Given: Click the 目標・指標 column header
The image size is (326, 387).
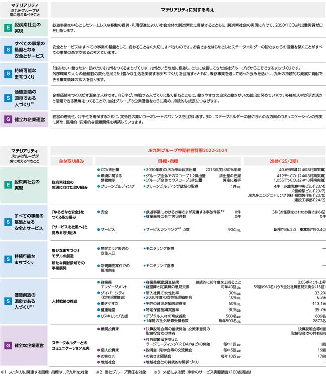Looking at the screenshot, I should [x=168, y=161].
